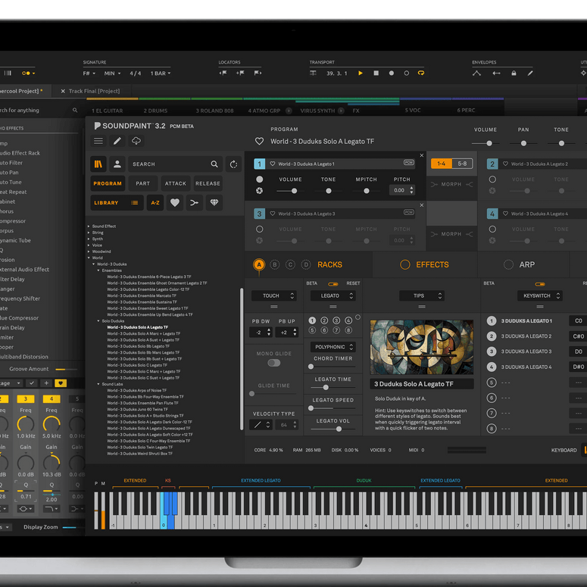Viewport: 587px width, 587px height.
Task: Collapse the World tree category
Action: tap(89, 258)
